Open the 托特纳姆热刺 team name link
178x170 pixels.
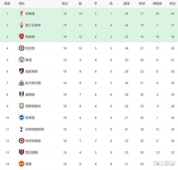(x=35, y=129)
